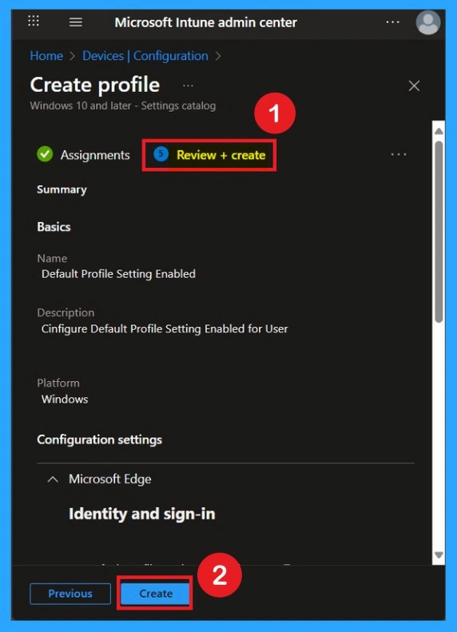Go to Devices | Configuration breadcrumb
This screenshot has width=457, height=632.
click(x=145, y=56)
